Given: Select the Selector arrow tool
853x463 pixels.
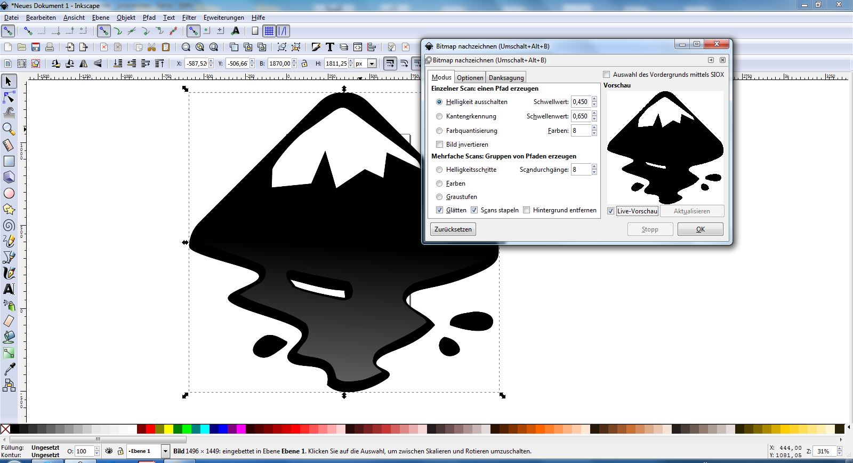Looking at the screenshot, I should [9, 81].
